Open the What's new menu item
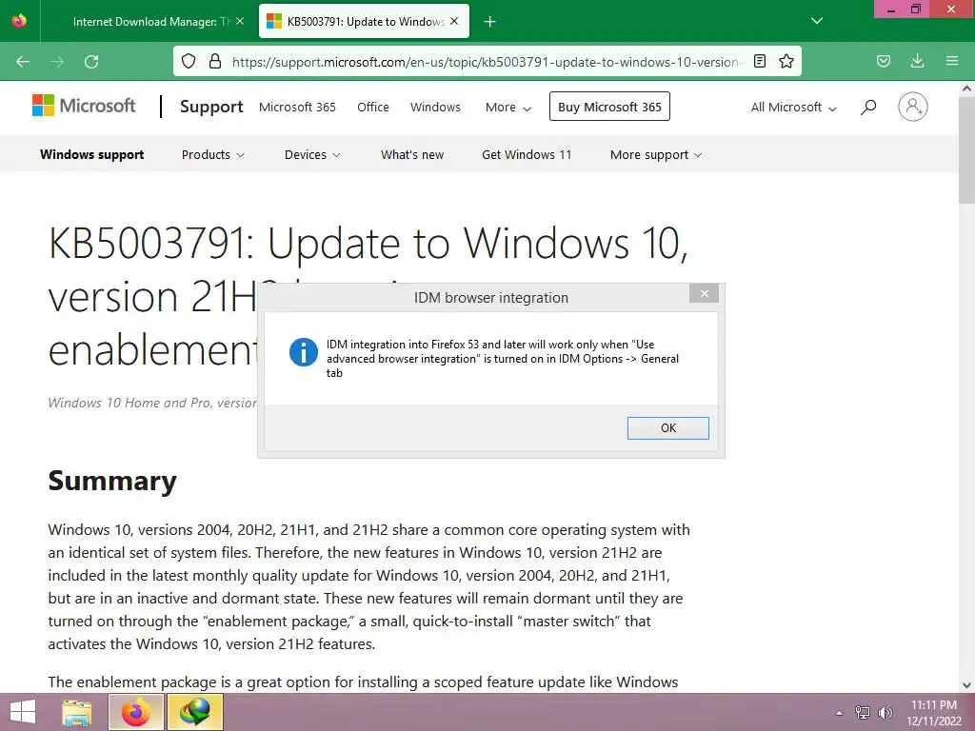The height and width of the screenshot is (731, 975). (412, 155)
